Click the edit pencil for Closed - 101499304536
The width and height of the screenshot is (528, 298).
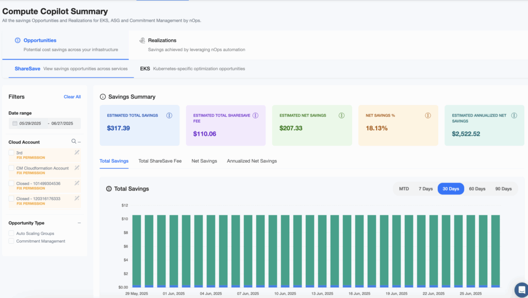(x=77, y=183)
